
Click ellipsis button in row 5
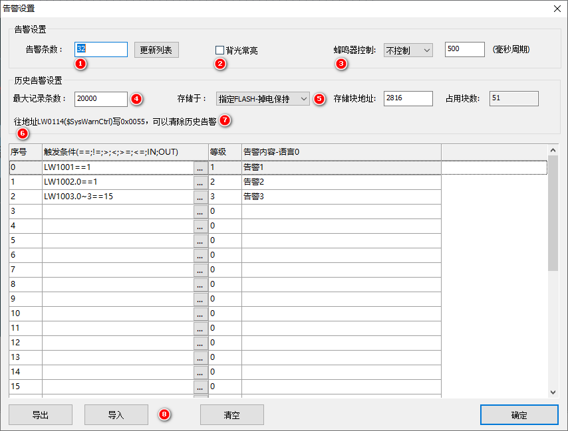[200, 240]
